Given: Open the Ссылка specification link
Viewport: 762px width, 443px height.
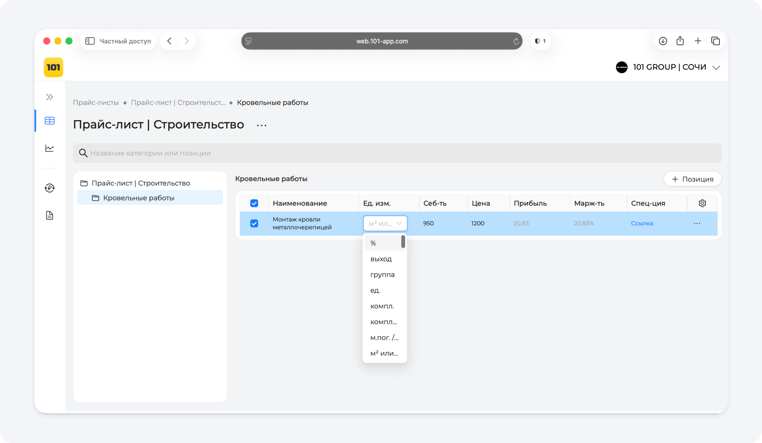Looking at the screenshot, I should (642, 223).
